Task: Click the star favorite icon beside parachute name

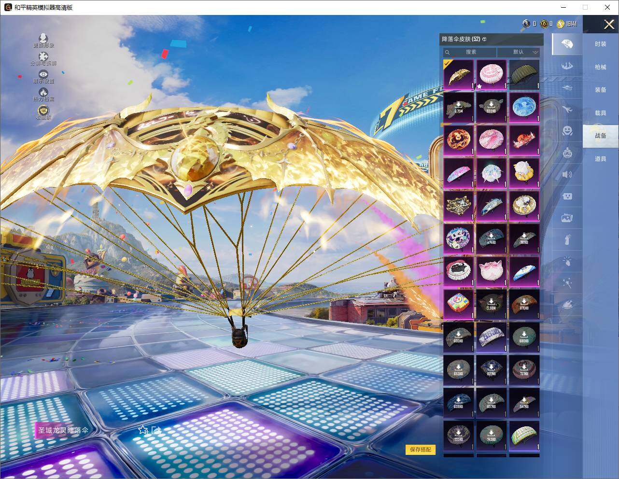Action: tap(142, 430)
